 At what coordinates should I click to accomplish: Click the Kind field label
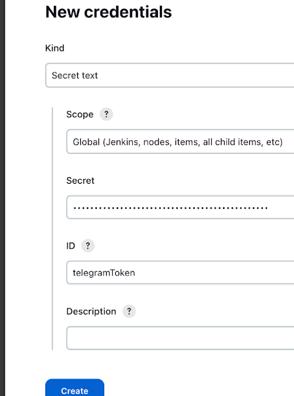point(54,48)
